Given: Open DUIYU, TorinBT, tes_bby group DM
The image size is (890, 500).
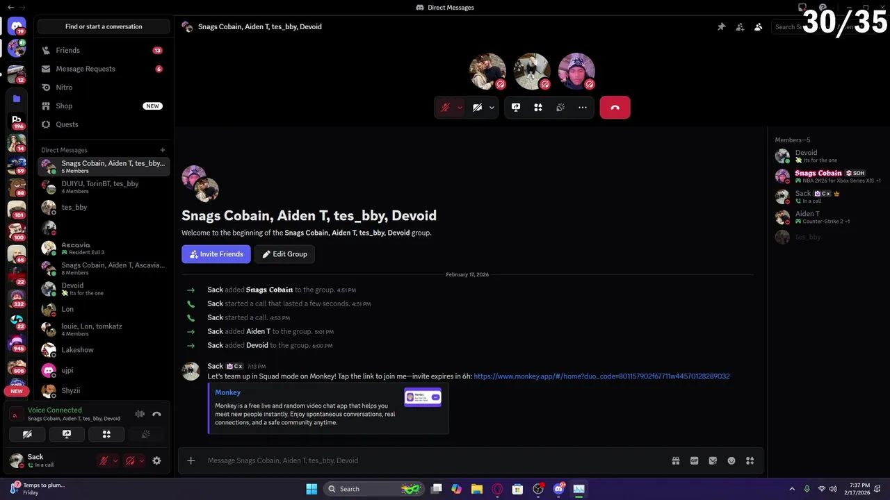Looking at the screenshot, I should click(104, 187).
